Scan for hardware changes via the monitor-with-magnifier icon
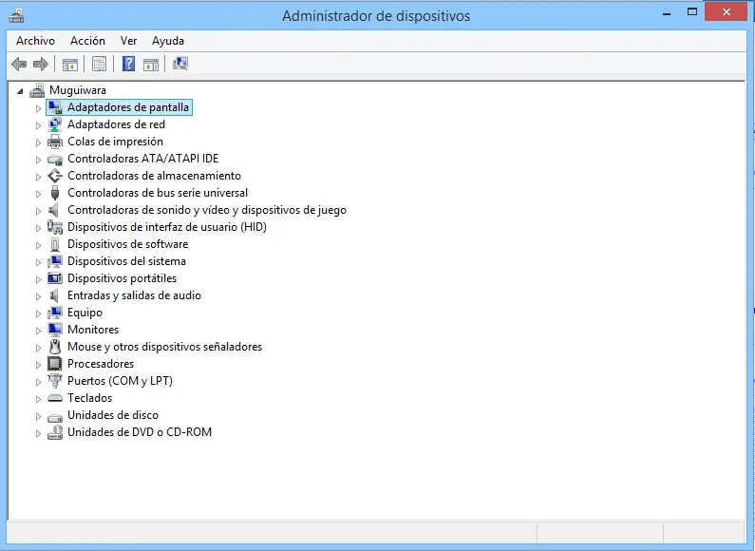Viewport: 755px width, 551px height. point(180,64)
